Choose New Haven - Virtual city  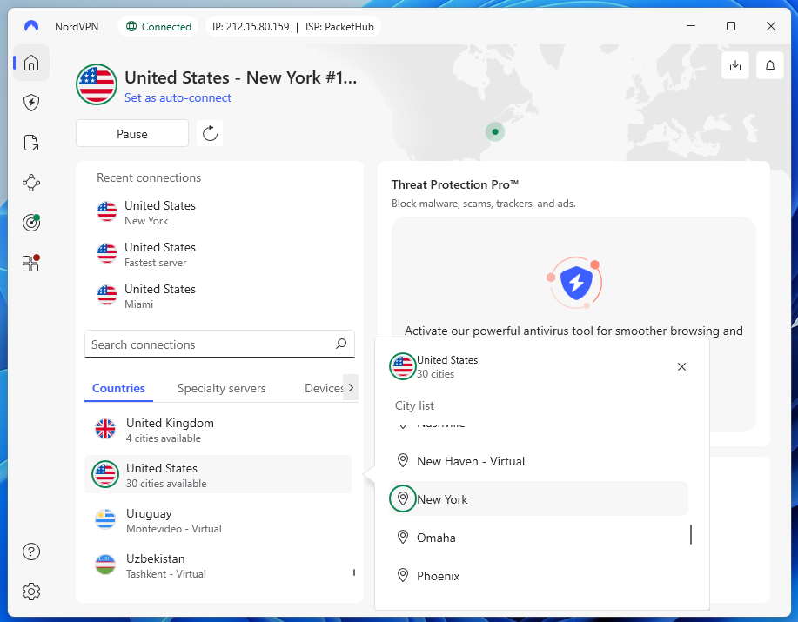[x=539, y=461]
